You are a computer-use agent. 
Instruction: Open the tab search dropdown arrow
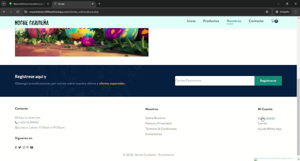click(4, 4)
